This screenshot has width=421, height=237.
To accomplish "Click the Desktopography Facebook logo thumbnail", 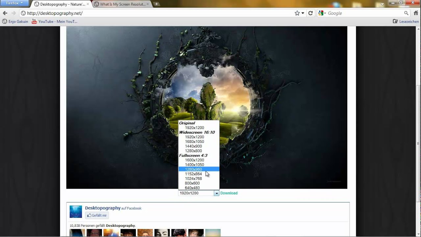I will (76, 212).
